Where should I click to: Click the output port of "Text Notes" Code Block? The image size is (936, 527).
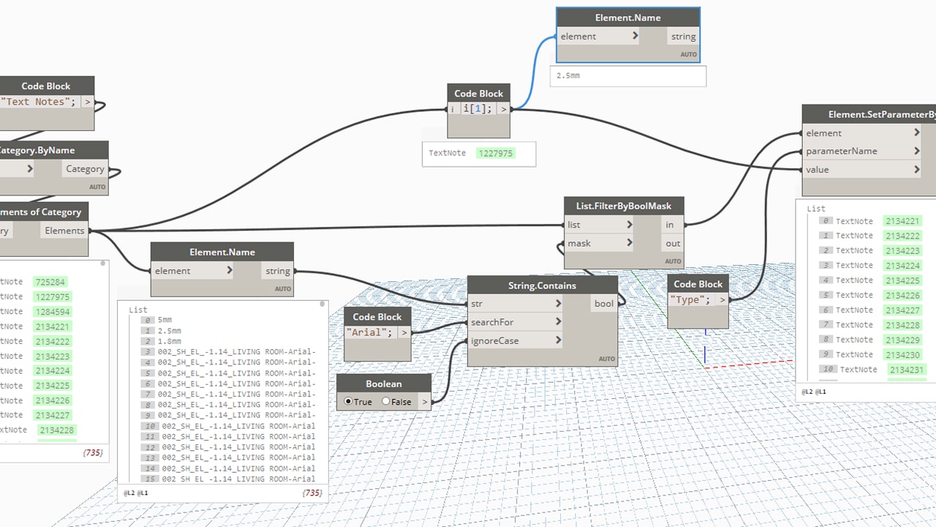(87, 102)
